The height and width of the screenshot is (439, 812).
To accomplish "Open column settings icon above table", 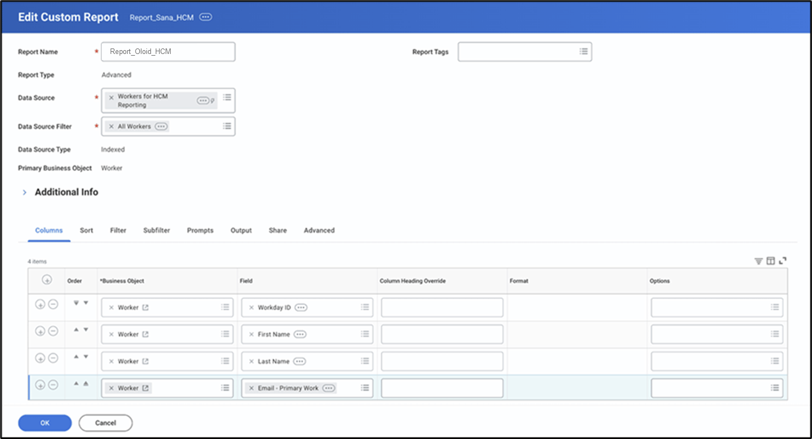I will 771,261.
